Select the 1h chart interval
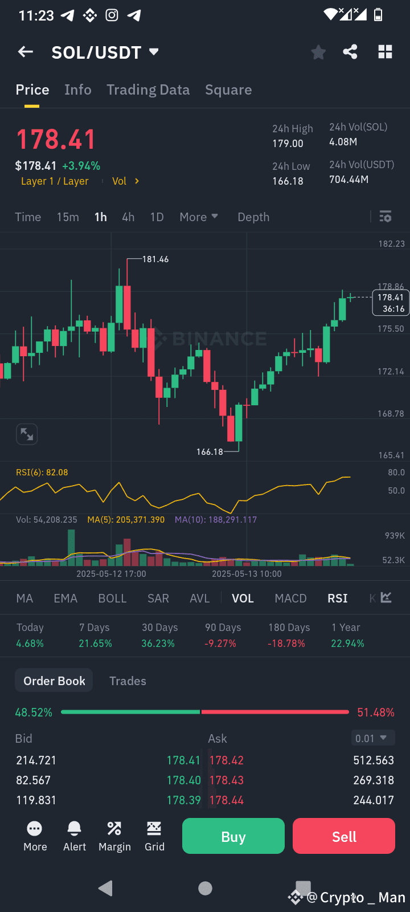The height and width of the screenshot is (912, 410). click(101, 217)
